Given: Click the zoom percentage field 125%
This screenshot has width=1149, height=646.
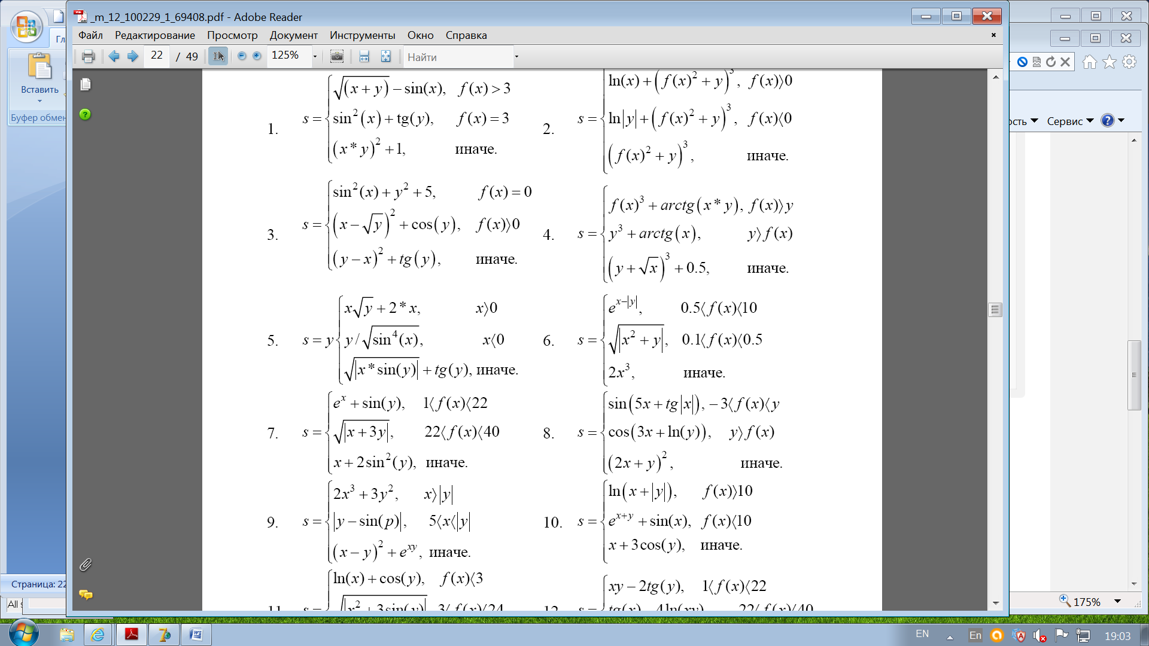Looking at the screenshot, I should coord(288,56).
